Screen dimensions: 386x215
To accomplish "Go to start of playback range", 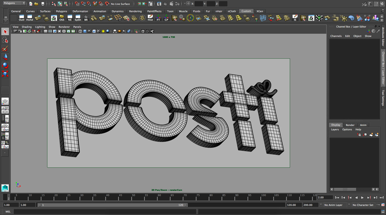I will click(337, 198).
